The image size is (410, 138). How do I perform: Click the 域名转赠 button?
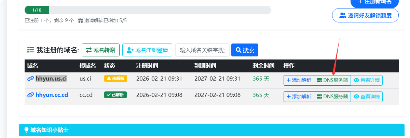(x=100, y=50)
